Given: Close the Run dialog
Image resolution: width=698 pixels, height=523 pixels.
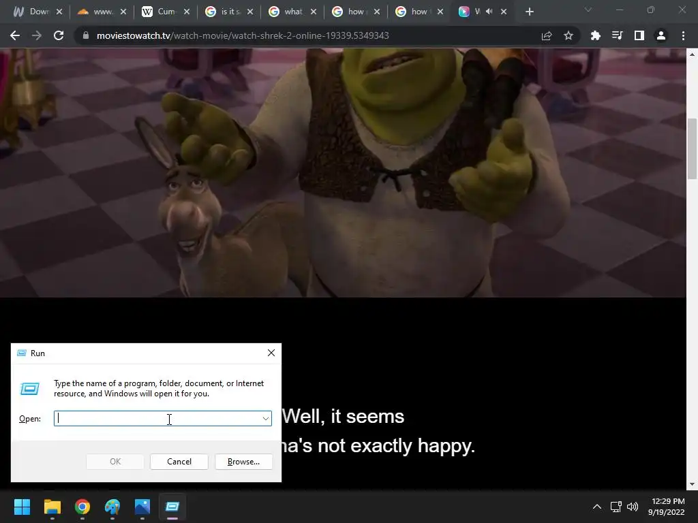Looking at the screenshot, I should click(271, 353).
